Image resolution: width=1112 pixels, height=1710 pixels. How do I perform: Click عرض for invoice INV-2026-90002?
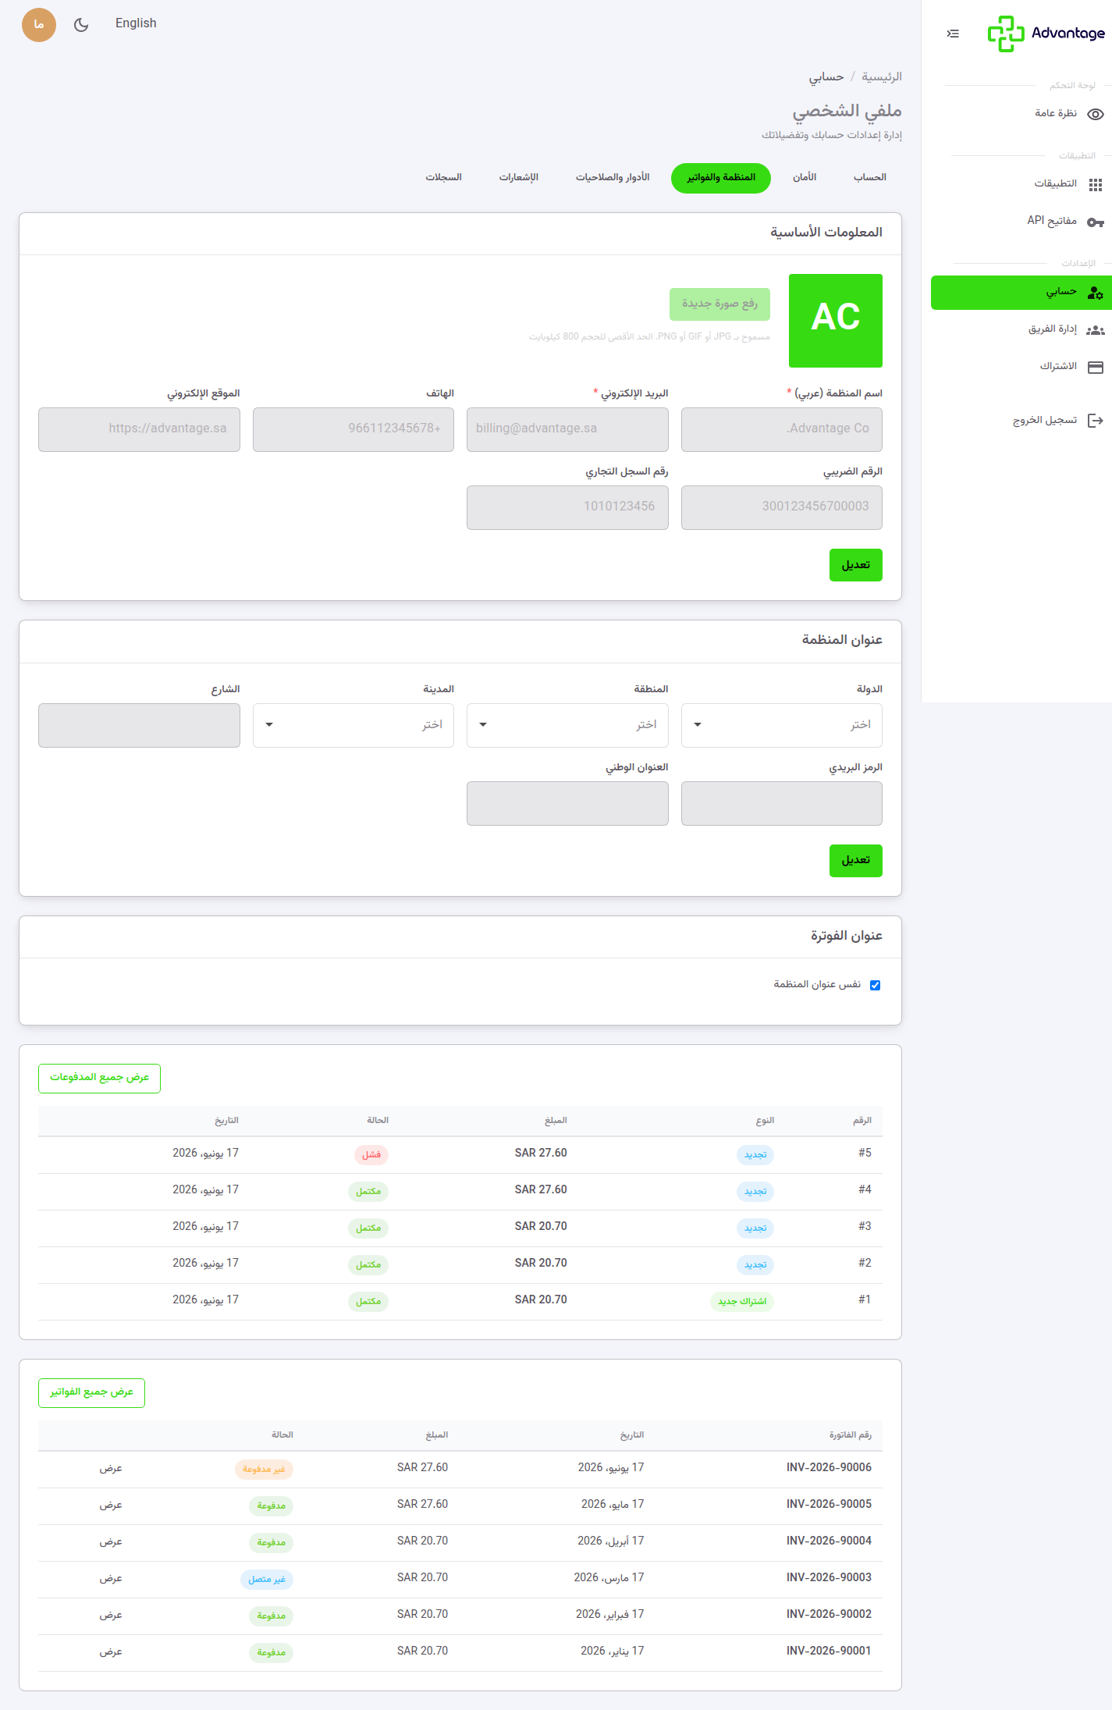click(111, 1616)
